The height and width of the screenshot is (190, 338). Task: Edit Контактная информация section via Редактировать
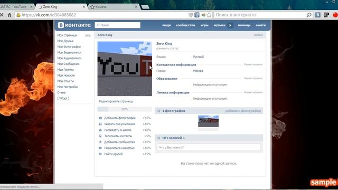tap(253, 64)
